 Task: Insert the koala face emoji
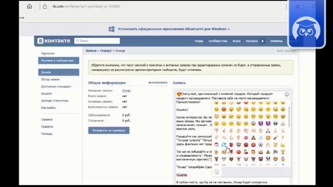238,145
